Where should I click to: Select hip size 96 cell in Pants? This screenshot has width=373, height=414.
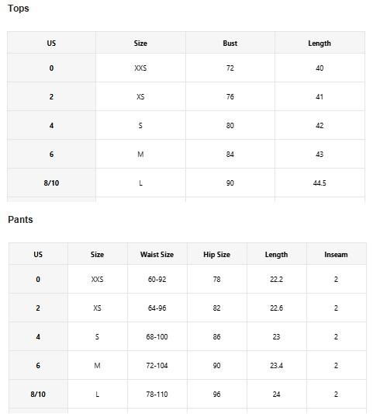point(216,394)
